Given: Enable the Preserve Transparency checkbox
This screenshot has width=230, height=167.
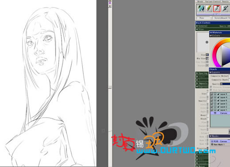Looking at the screenshot, I should click(211, 87).
